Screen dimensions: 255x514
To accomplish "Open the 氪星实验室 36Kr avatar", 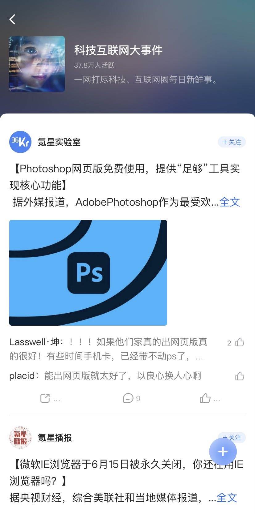I will 20,142.
